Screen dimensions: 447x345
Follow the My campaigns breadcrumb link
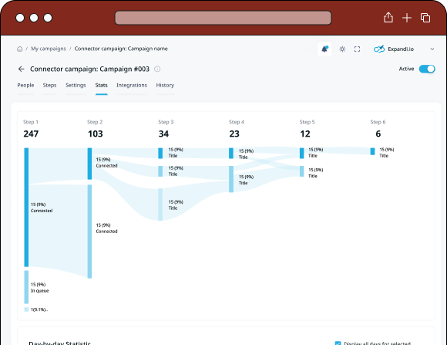tap(49, 49)
